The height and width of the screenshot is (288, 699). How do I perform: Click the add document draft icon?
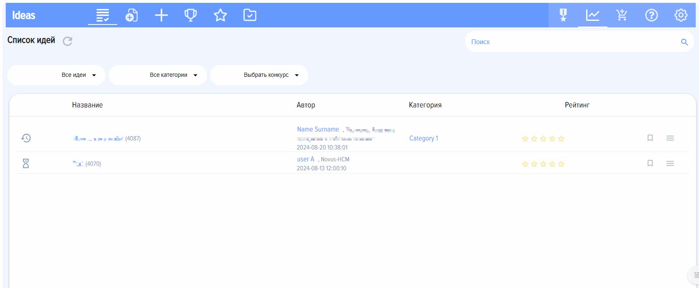click(132, 16)
